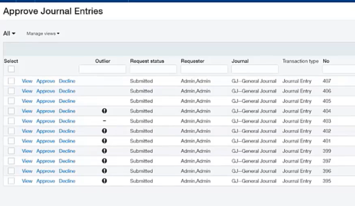Click the outlier warning icon for entry 397
Viewport: 355px width, 206px height.
coord(104,161)
